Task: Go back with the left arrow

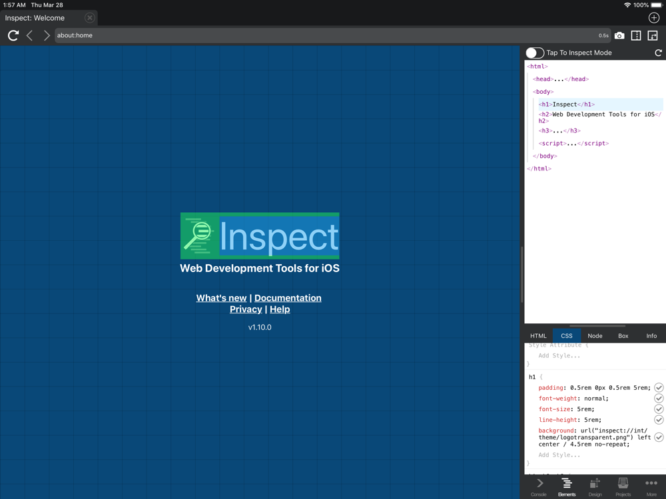Action: (x=29, y=35)
